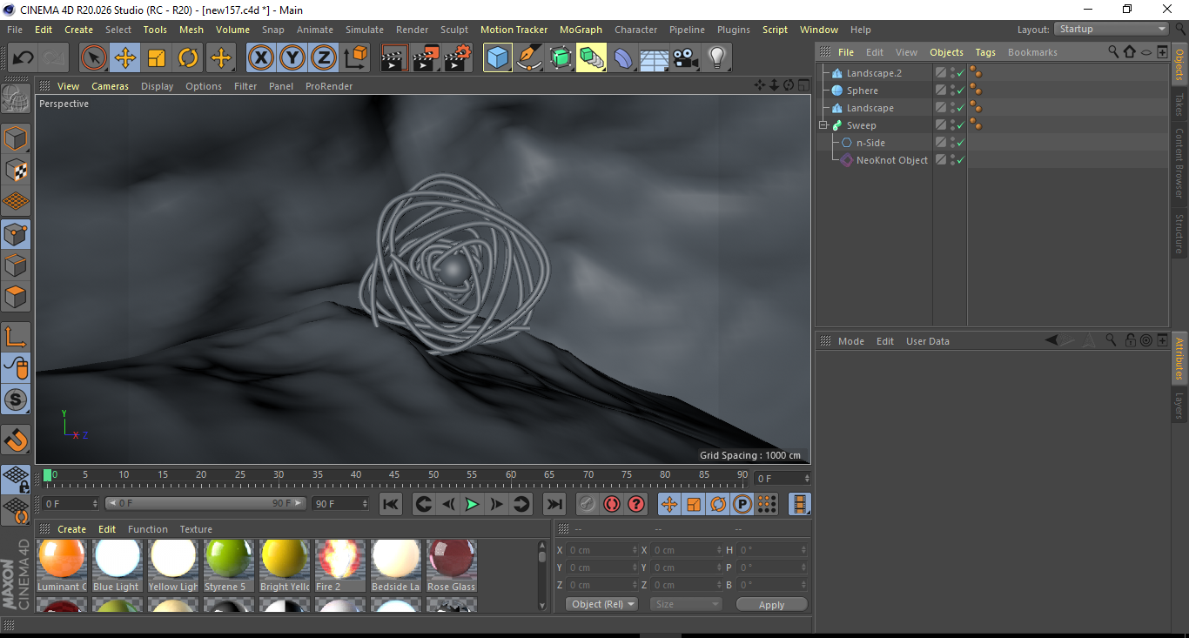The width and height of the screenshot is (1189, 638).
Task: Select the Live Selection tool
Action: (94, 58)
